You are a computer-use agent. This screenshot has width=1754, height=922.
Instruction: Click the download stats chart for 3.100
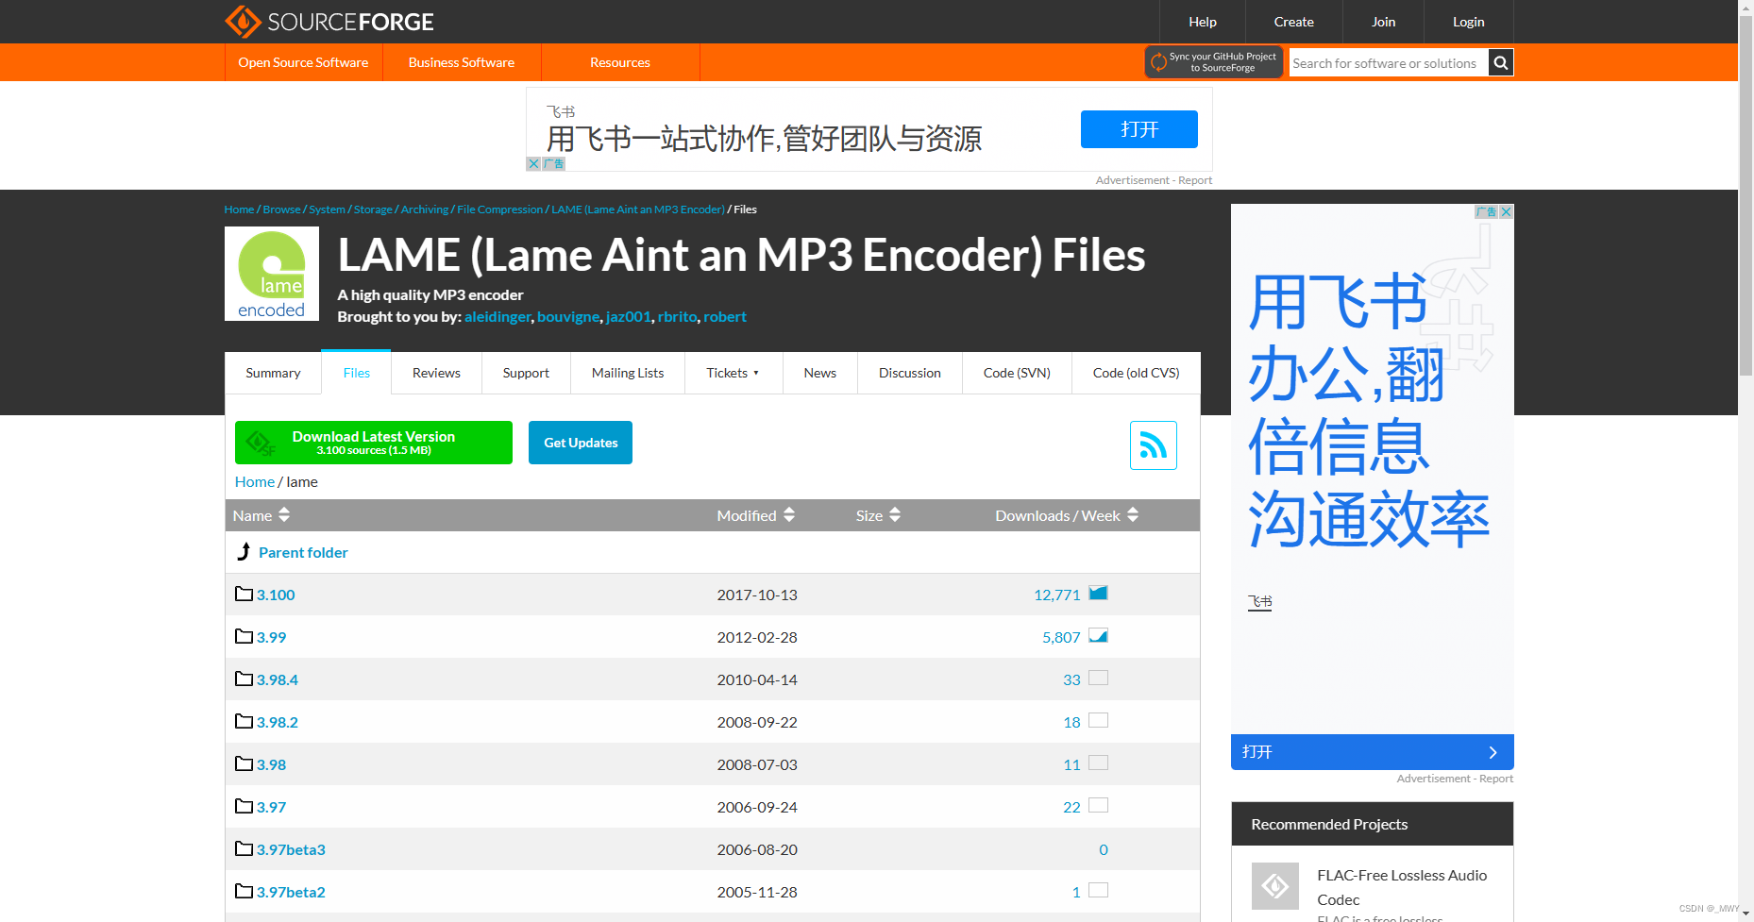(x=1098, y=594)
